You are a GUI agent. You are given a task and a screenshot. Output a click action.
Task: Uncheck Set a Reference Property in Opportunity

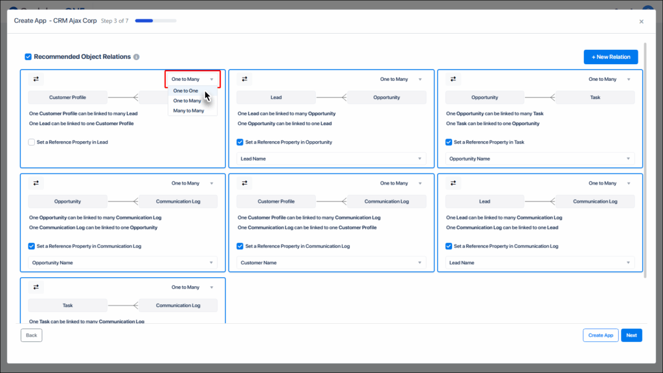pos(240,142)
